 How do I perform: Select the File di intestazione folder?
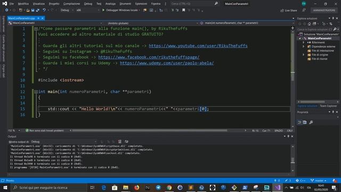click(x=322, y=51)
